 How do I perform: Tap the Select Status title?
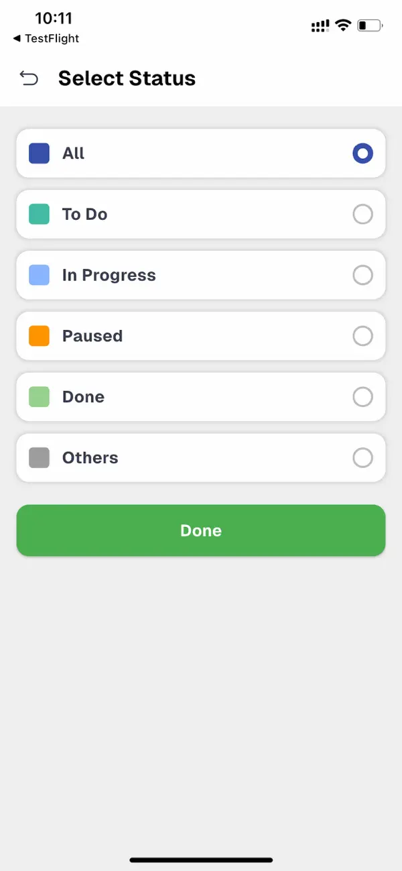point(127,78)
